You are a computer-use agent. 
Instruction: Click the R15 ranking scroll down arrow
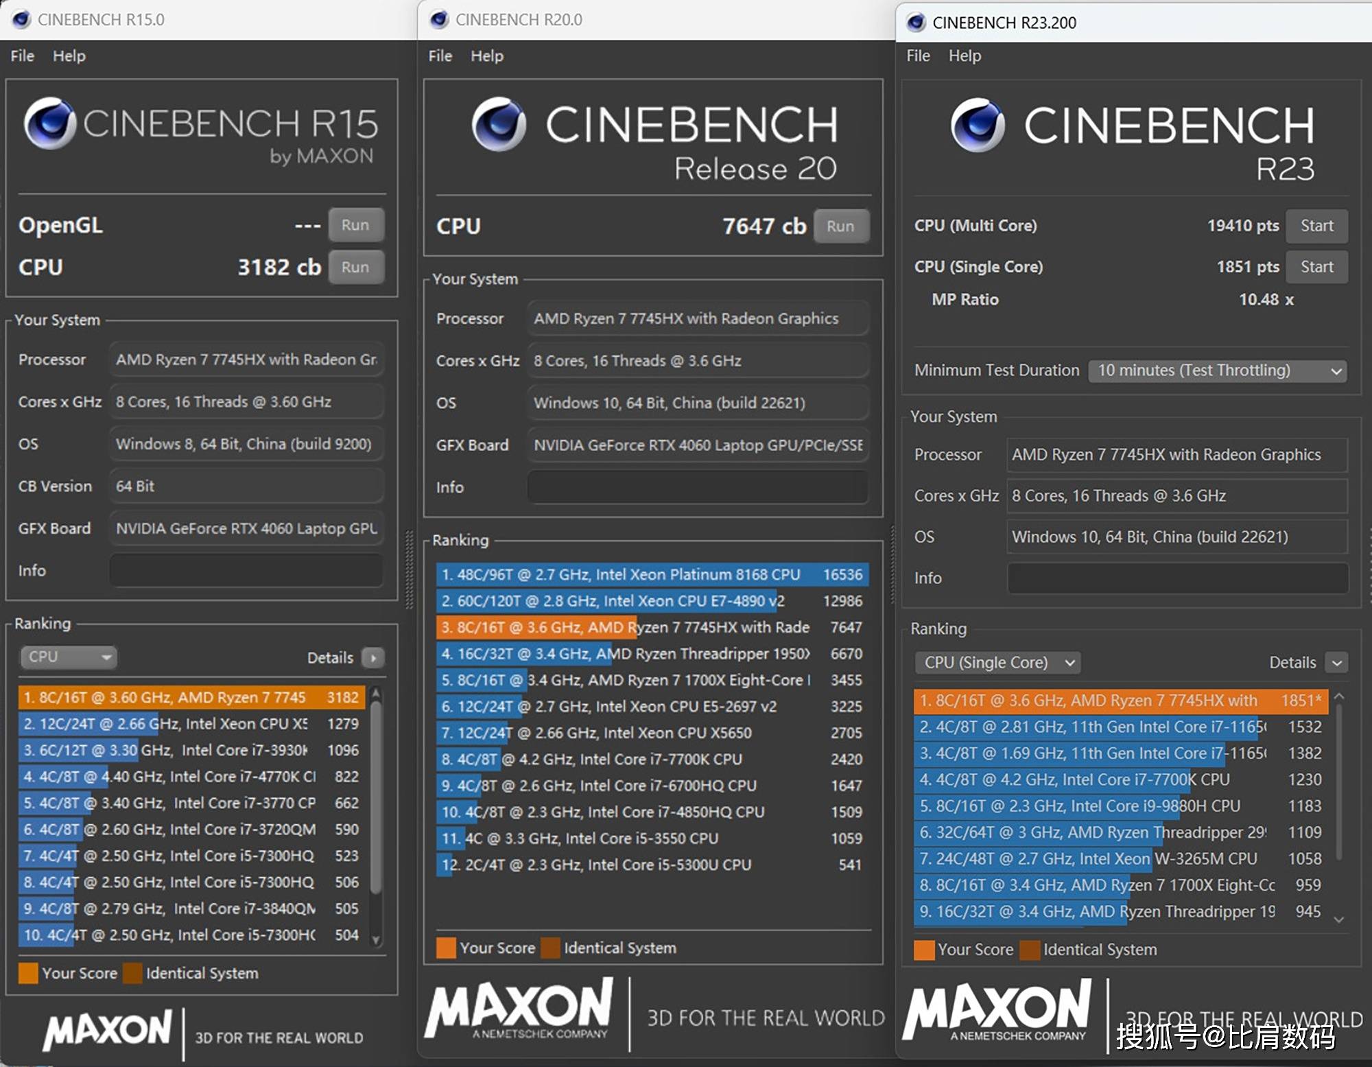[375, 939]
